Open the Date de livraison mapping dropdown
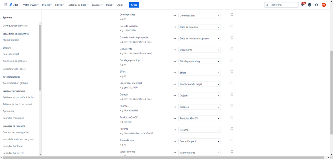 199,27
